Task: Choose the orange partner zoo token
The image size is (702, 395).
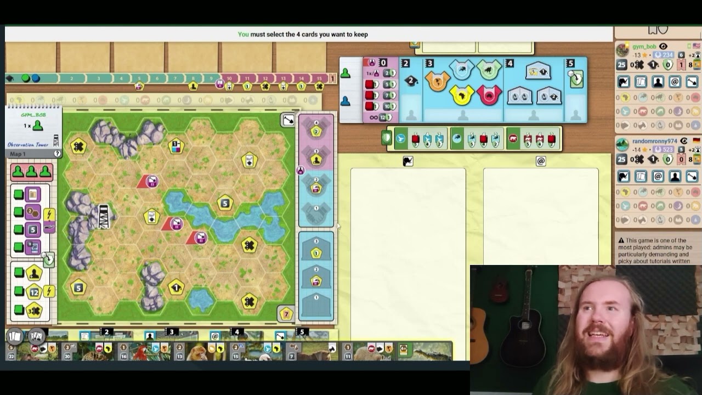Action: 437,82
